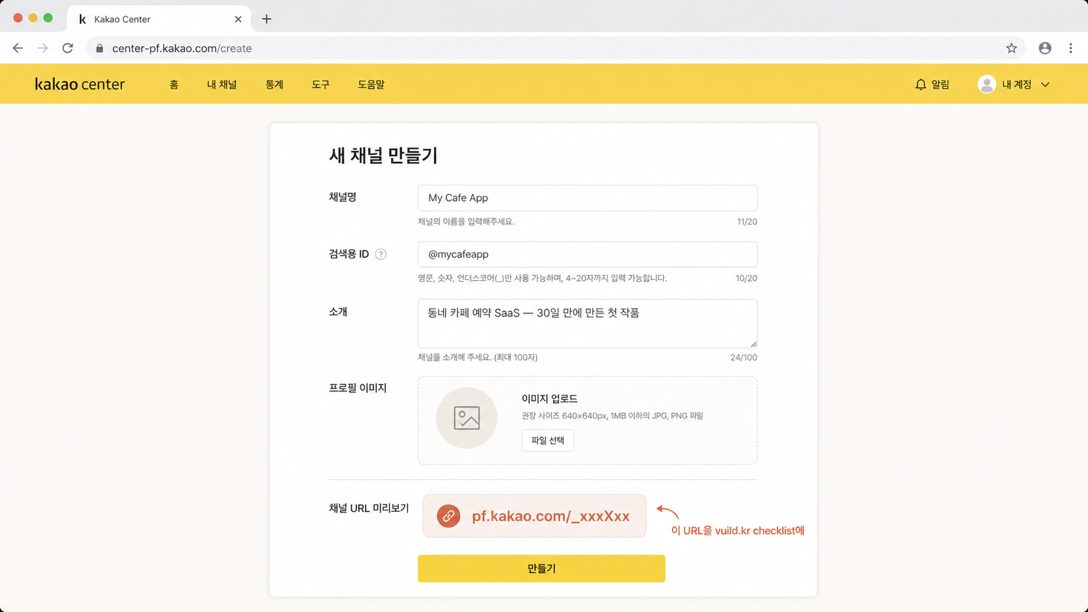Click the account avatar icon
1088x612 pixels.
[x=986, y=85]
